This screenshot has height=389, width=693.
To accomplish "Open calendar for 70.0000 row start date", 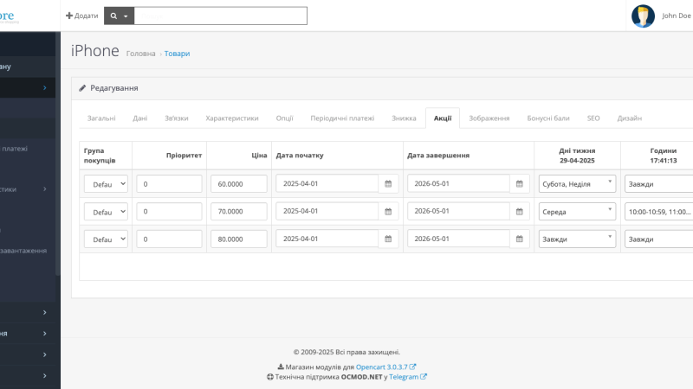I will click(x=388, y=211).
